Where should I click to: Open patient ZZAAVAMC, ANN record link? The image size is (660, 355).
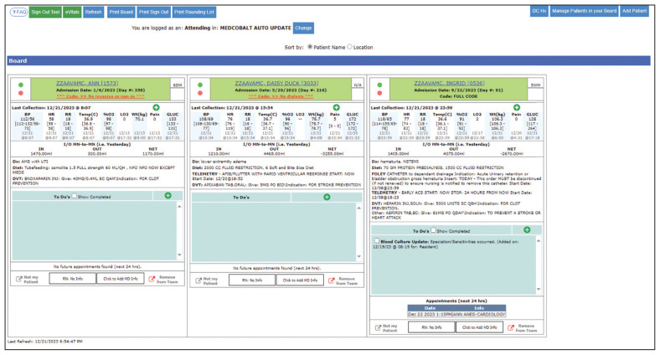point(87,83)
